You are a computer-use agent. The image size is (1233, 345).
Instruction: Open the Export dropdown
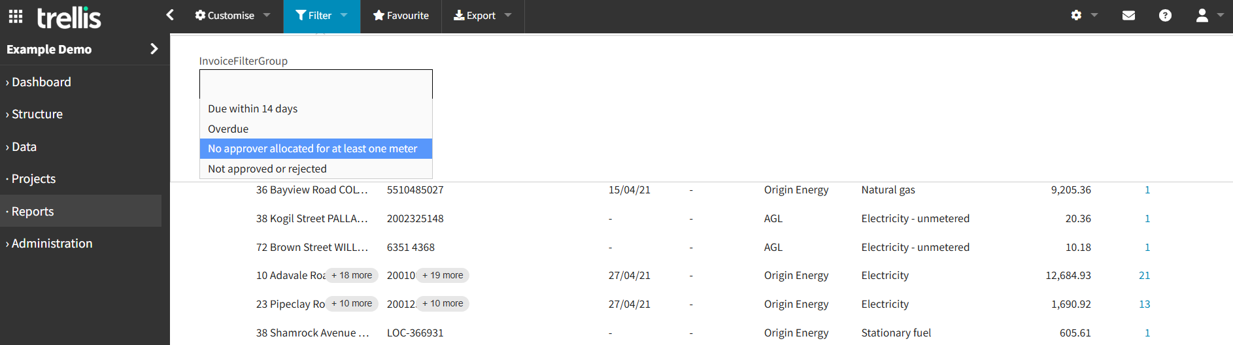coord(482,16)
